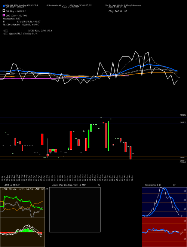Viewport: 187px width, 247px height.
Task: Click the '+DY: 25.58' value in ADX panel
Action: [x=25, y=189]
